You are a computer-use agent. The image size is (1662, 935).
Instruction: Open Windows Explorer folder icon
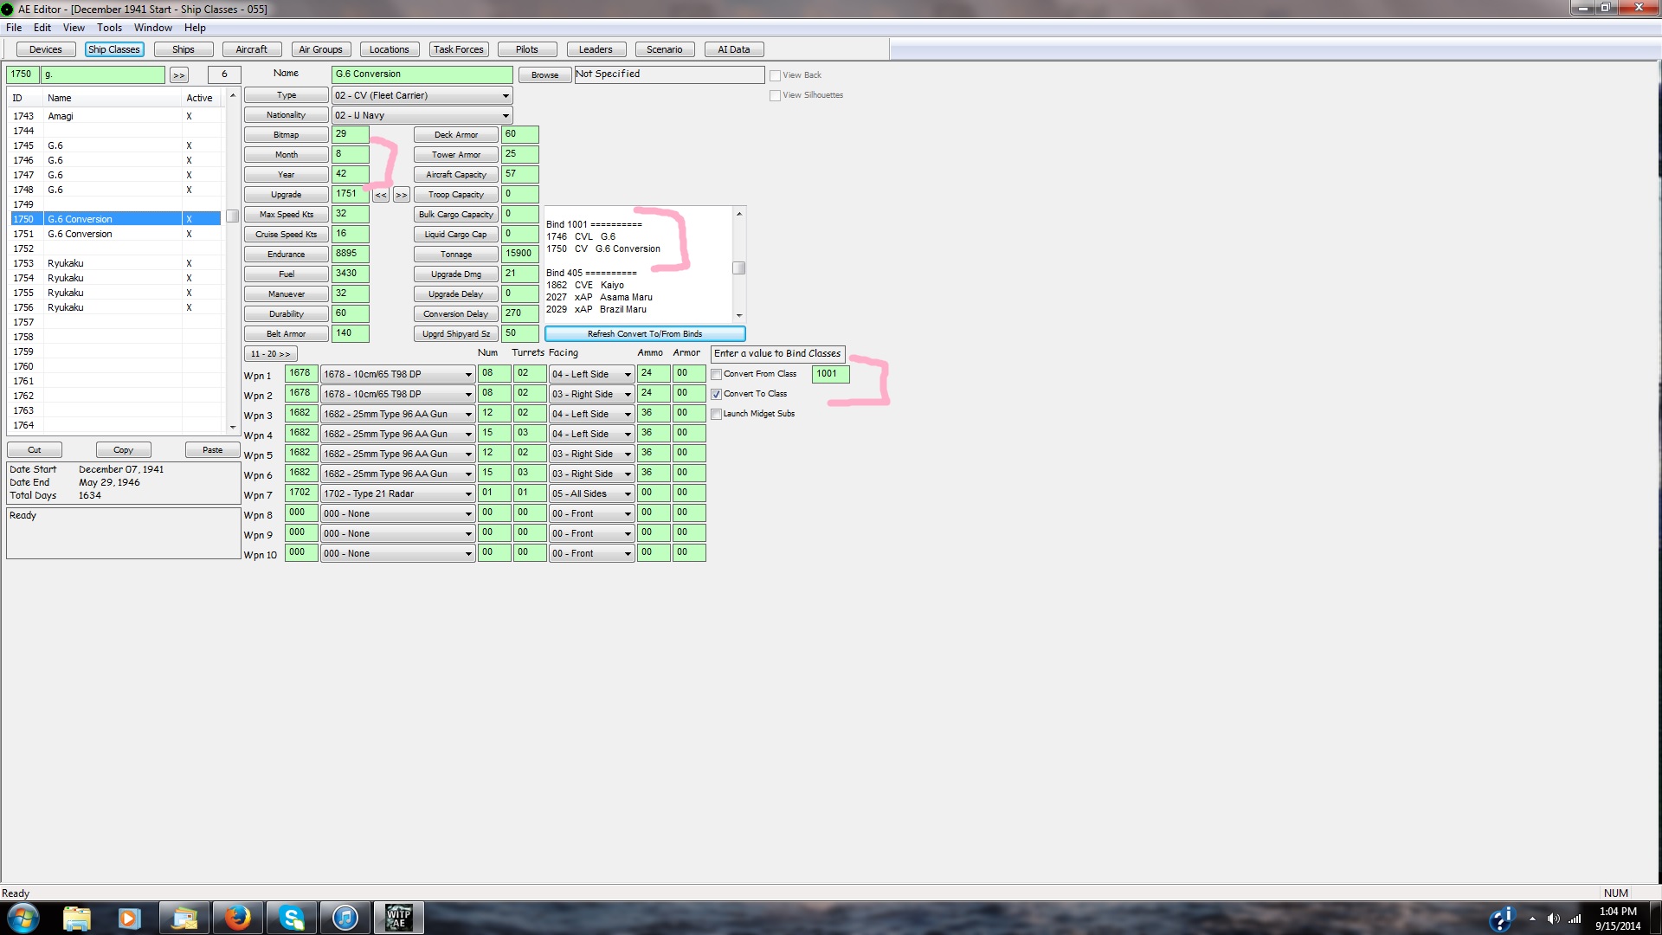[77, 917]
